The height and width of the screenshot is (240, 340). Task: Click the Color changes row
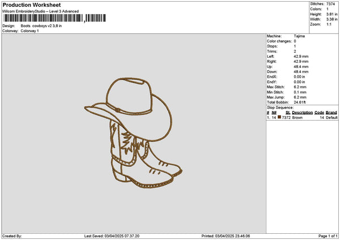point(282,41)
